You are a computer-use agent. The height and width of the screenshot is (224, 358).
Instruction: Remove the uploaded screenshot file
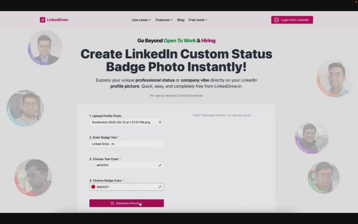(160, 122)
